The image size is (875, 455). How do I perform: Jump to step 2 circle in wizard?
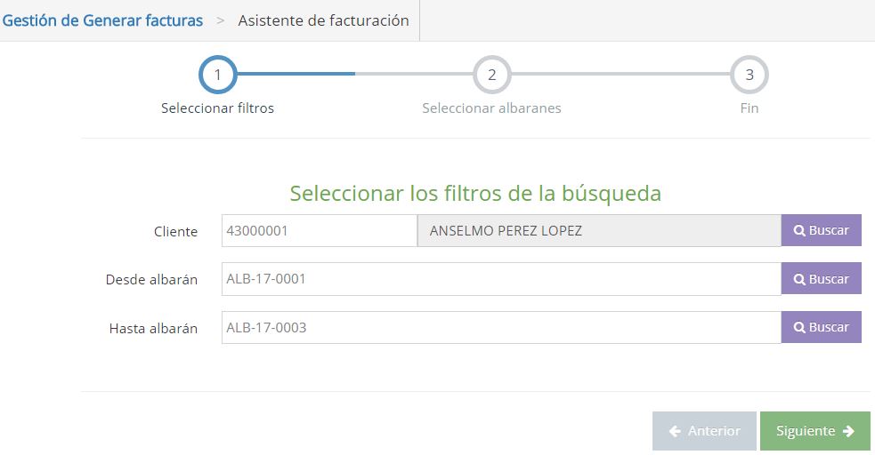[x=491, y=74]
